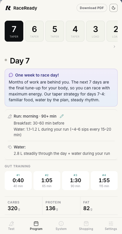Select day 5 taper card

[x=55, y=31]
